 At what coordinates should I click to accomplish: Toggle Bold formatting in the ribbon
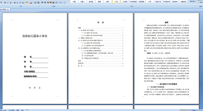pos(5,3)
